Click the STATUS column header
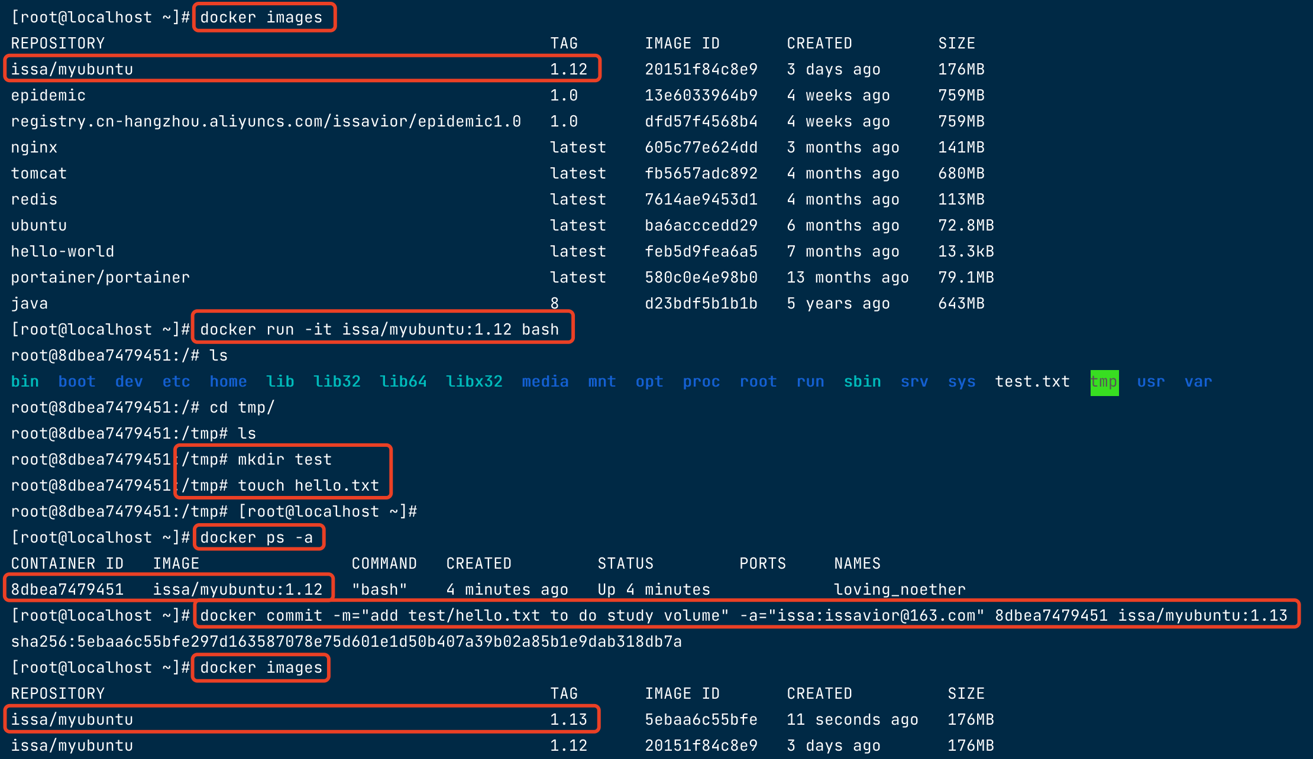 click(x=626, y=563)
